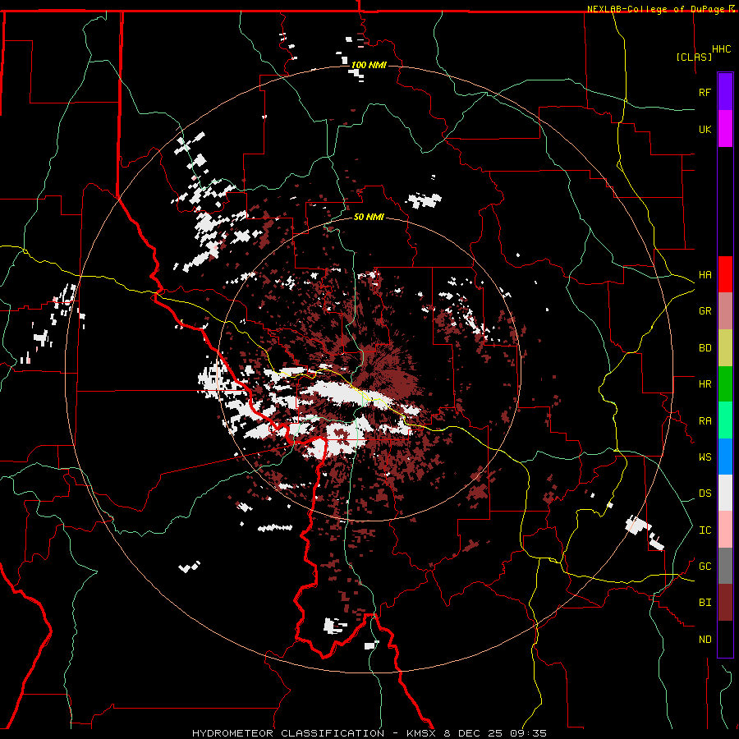The image size is (739, 739).
Task: Click the red HA legend color swatch
Action: (x=725, y=274)
